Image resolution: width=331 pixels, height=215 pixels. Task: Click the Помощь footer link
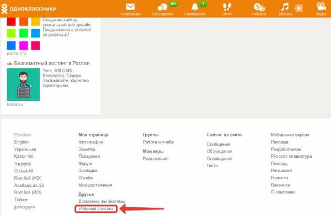pyautogui.click(x=279, y=164)
